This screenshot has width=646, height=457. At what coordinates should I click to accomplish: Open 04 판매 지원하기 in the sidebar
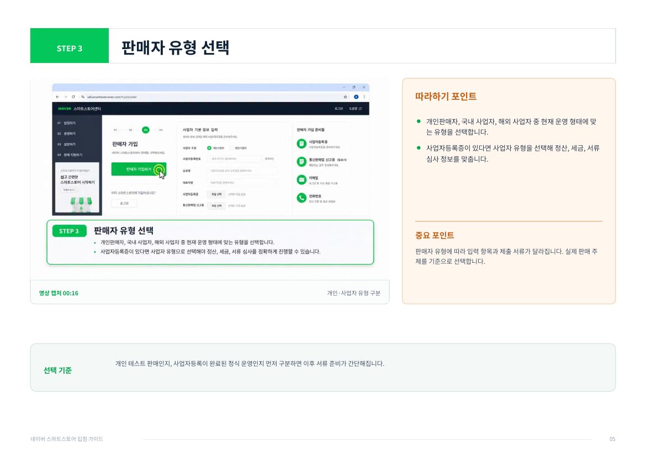70,155
